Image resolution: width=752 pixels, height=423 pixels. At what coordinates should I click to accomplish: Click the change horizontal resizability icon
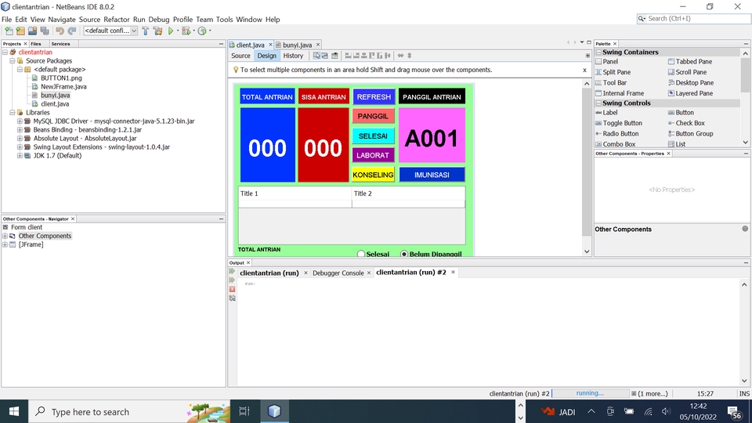point(400,56)
